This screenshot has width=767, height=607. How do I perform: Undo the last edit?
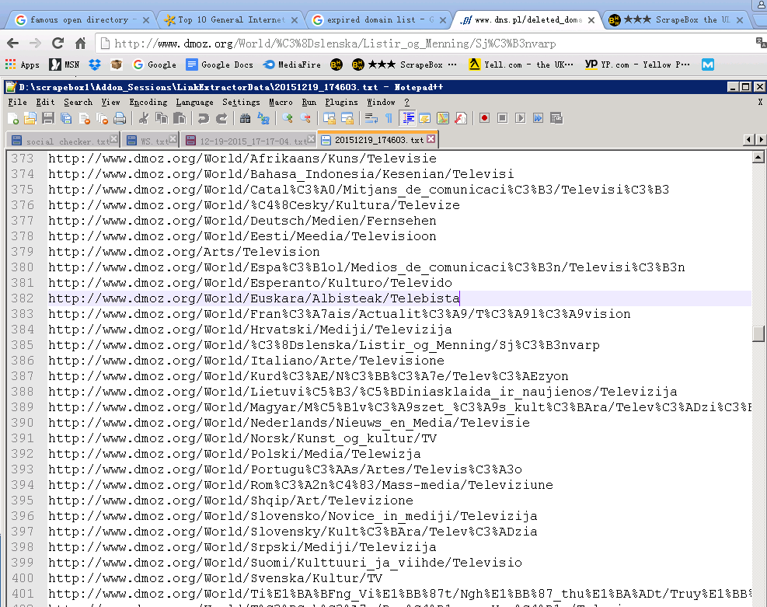coord(203,118)
